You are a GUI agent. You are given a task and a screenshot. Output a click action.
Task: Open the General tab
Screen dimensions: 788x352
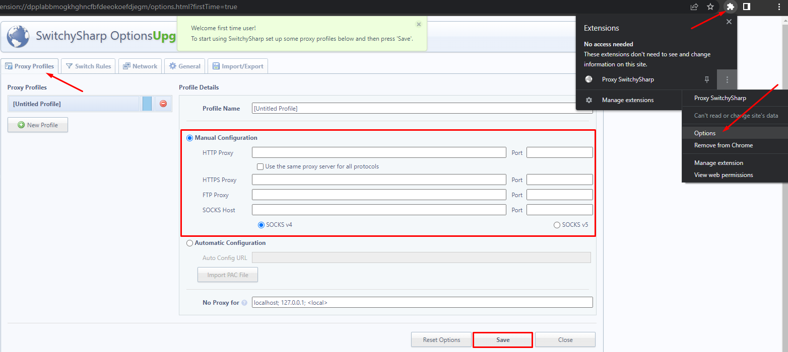pos(185,66)
